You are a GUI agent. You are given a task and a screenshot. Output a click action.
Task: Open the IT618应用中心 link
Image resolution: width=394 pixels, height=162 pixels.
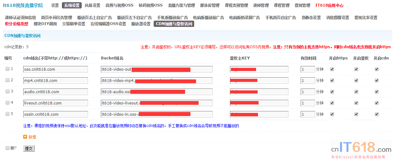329,5
